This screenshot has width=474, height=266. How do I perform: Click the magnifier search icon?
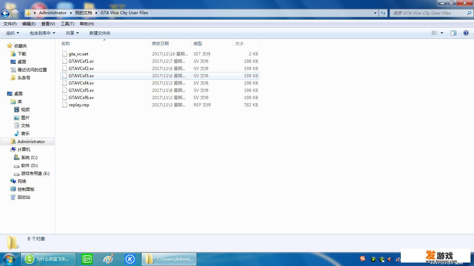point(469,13)
